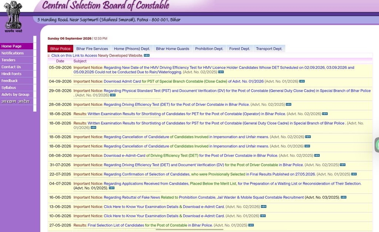Switch to Home (Prisons) Dept. tab
This screenshot has height=232, width=379.
click(x=132, y=48)
